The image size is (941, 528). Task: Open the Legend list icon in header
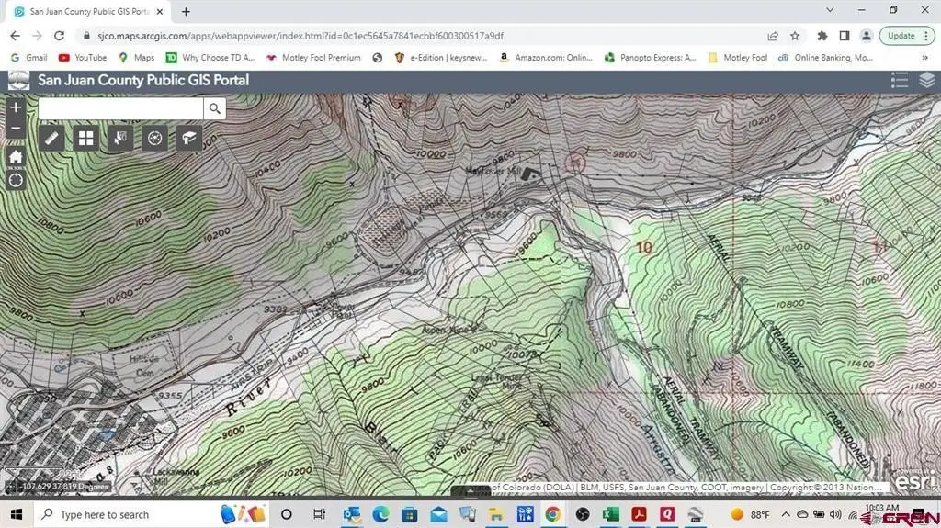click(x=899, y=81)
